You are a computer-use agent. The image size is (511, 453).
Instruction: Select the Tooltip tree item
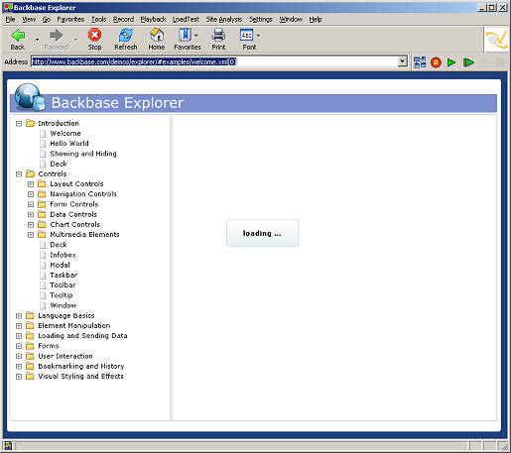(62, 295)
